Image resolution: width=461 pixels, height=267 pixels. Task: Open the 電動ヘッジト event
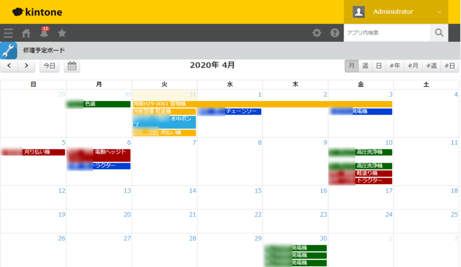point(99,156)
